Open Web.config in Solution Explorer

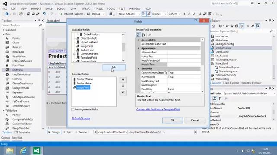[x=222, y=79]
